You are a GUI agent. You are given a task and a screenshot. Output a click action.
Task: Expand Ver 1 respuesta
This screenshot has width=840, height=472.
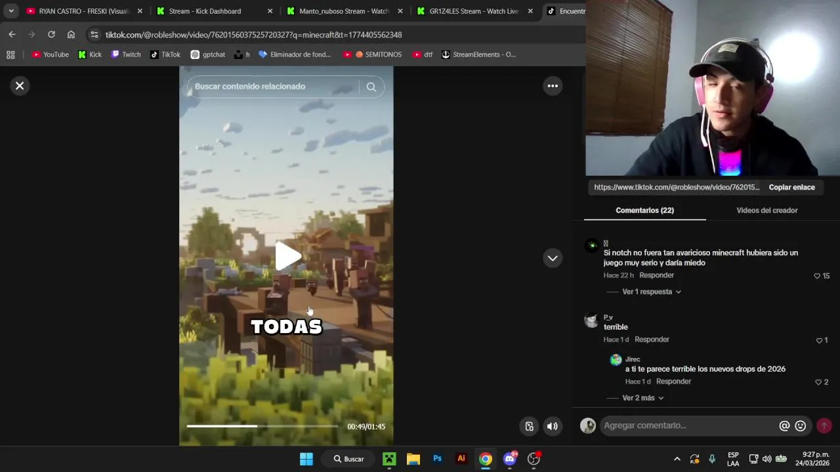[x=651, y=292]
